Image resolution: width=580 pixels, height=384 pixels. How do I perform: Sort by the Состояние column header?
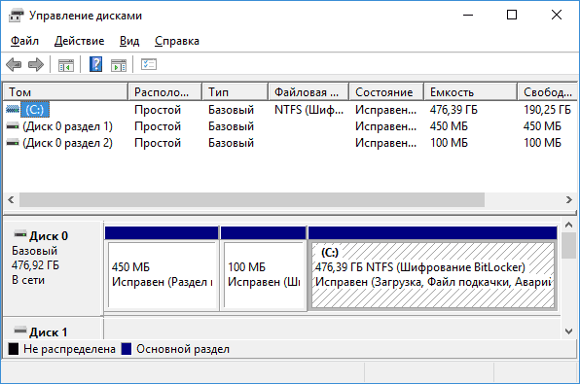386,92
